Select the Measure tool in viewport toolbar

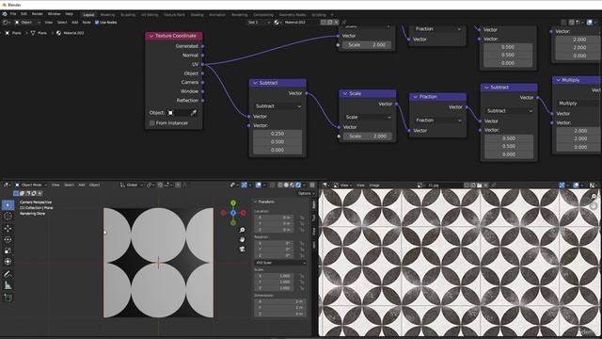click(x=8, y=285)
